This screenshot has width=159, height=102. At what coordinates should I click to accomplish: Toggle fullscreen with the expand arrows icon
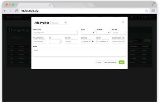153,4
